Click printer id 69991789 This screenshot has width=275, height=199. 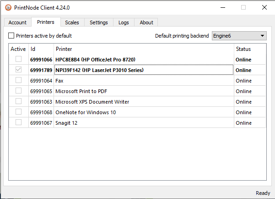point(41,70)
